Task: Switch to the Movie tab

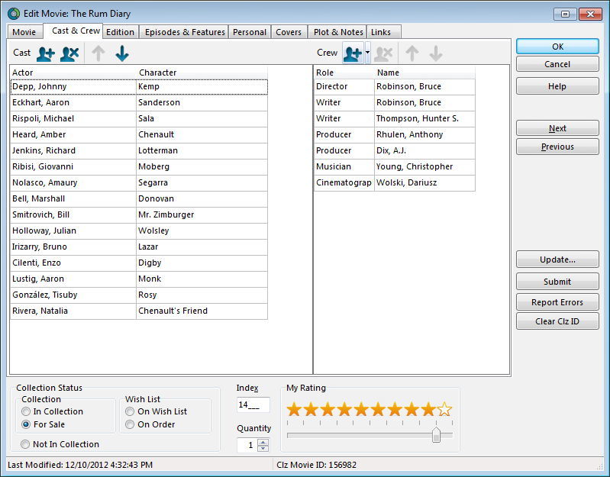Action: (x=24, y=32)
